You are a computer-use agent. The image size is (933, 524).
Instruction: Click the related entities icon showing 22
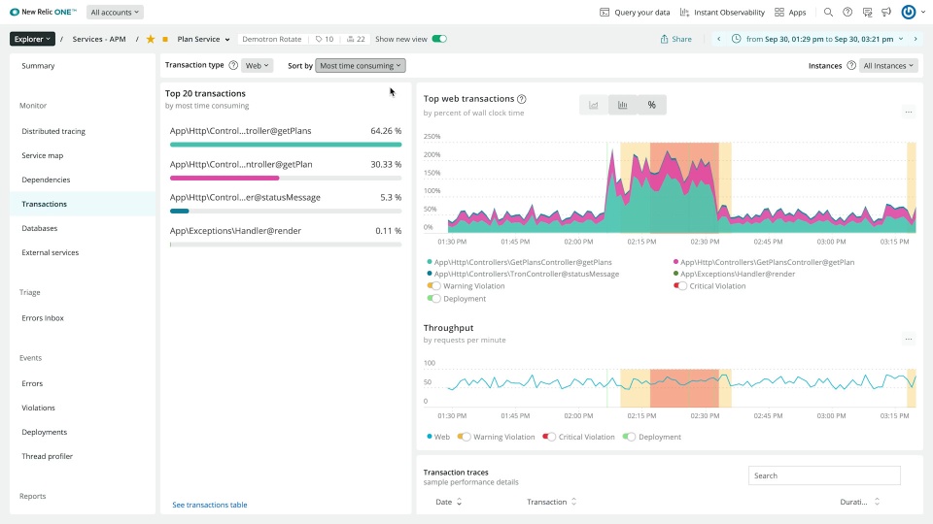pos(356,39)
